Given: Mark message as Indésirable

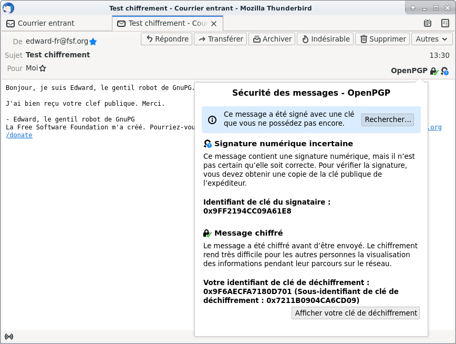Looking at the screenshot, I should [325, 39].
